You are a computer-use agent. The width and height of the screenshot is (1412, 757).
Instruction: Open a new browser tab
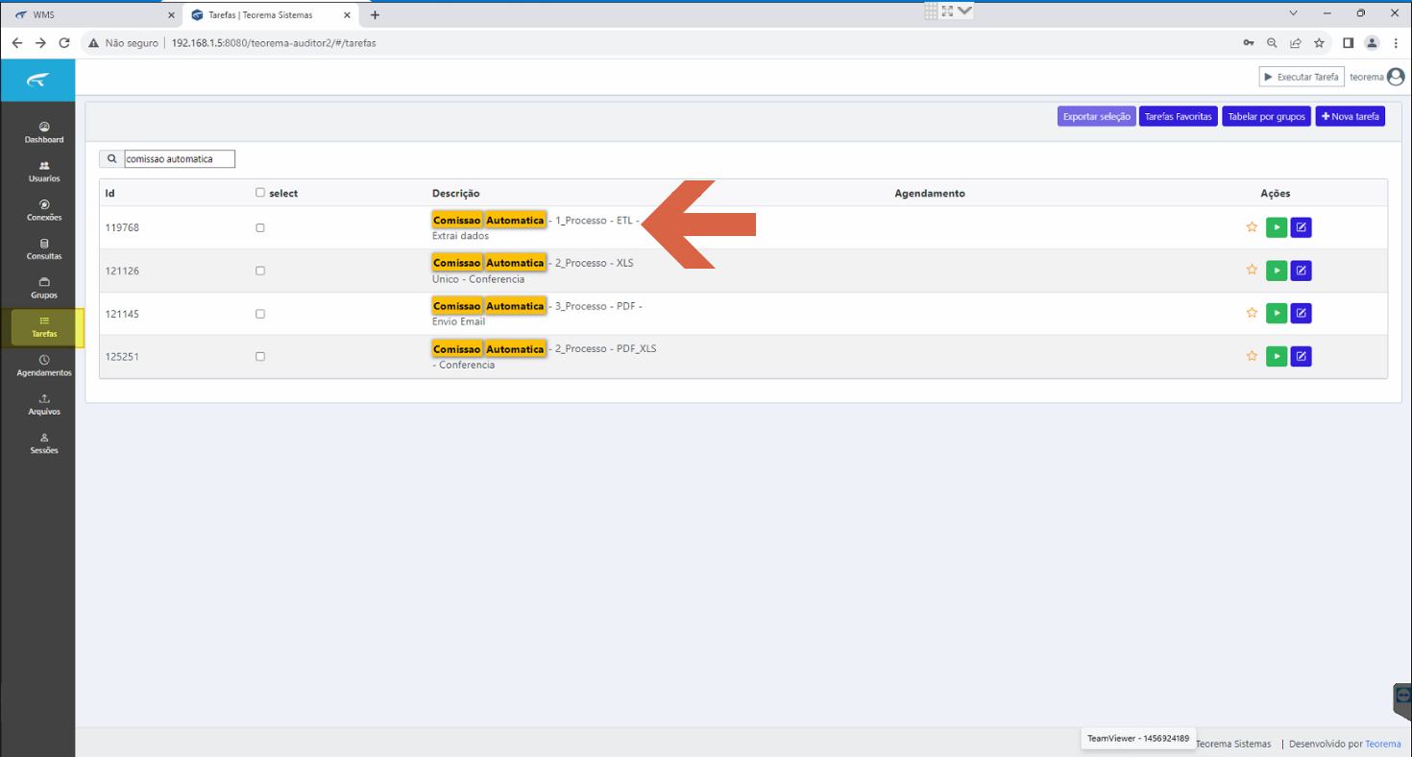coord(375,14)
